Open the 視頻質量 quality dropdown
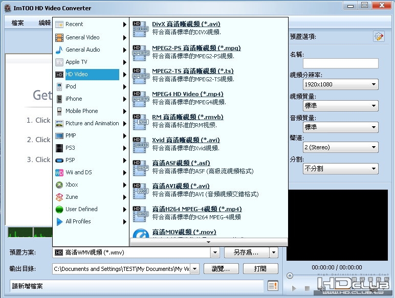 coord(340,106)
